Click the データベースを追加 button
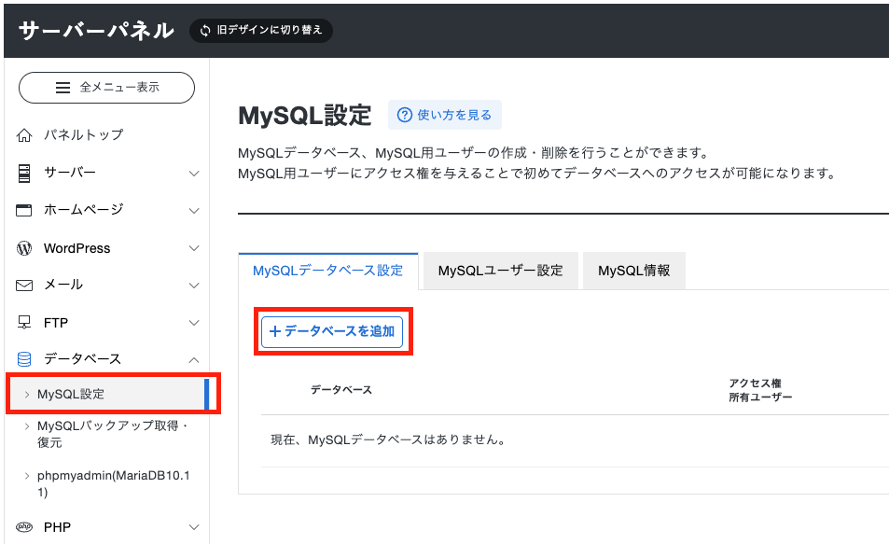This screenshot has width=889, height=544. [332, 332]
